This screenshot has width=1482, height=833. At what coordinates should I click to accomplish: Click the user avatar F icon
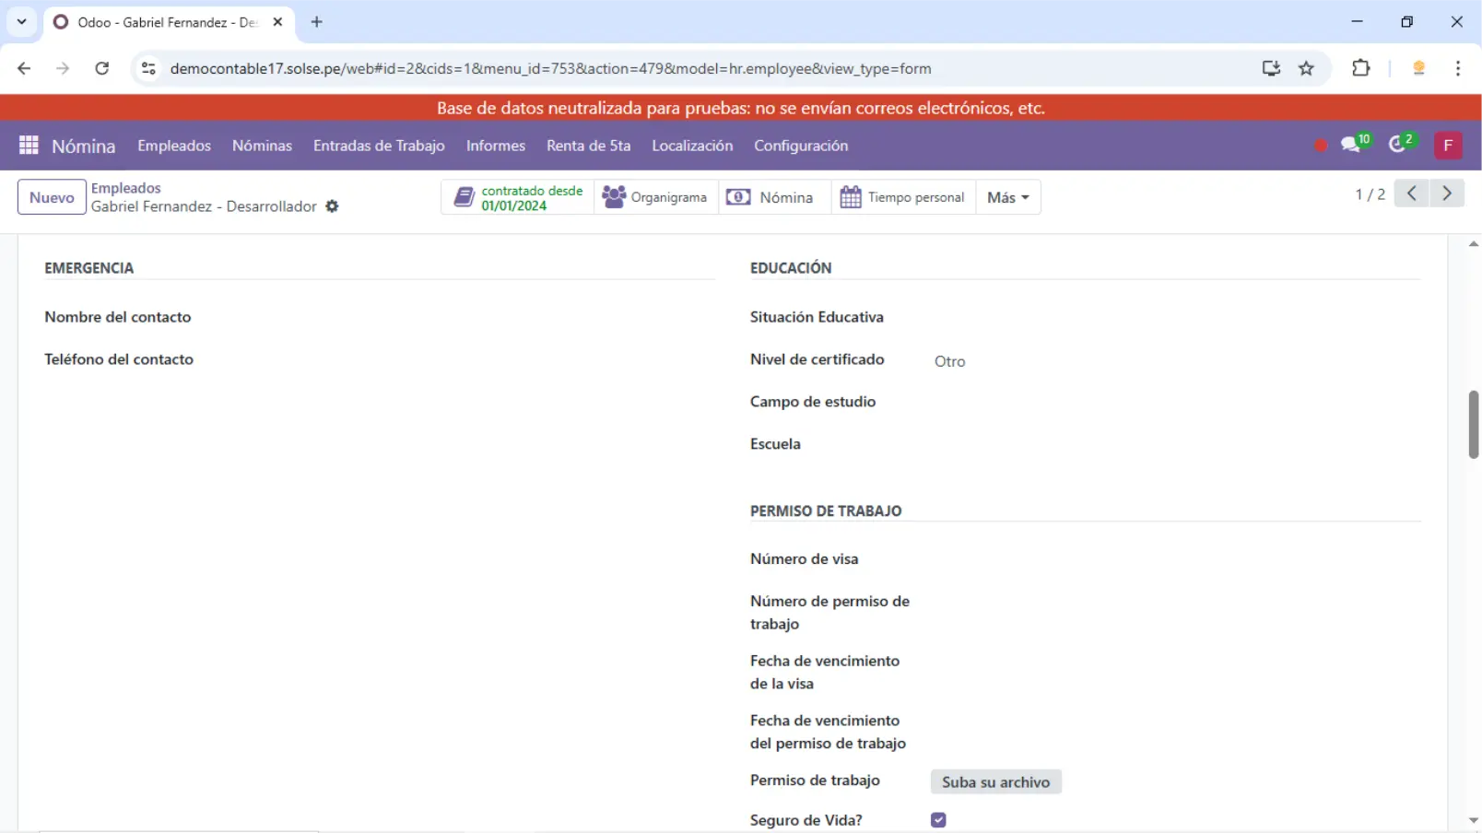[x=1448, y=146]
